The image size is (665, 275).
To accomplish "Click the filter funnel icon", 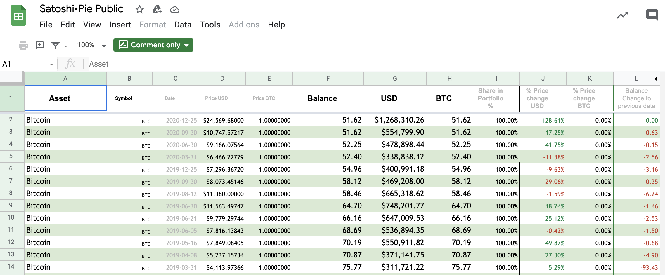I will [x=55, y=45].
